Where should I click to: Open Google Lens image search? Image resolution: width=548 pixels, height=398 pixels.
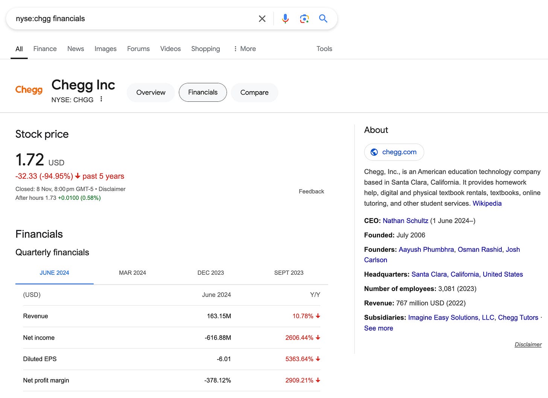pos(304,18)
